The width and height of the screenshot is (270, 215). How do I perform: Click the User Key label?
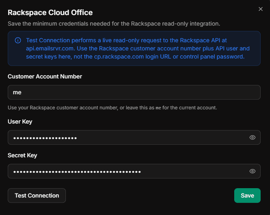tap(20, 122)
